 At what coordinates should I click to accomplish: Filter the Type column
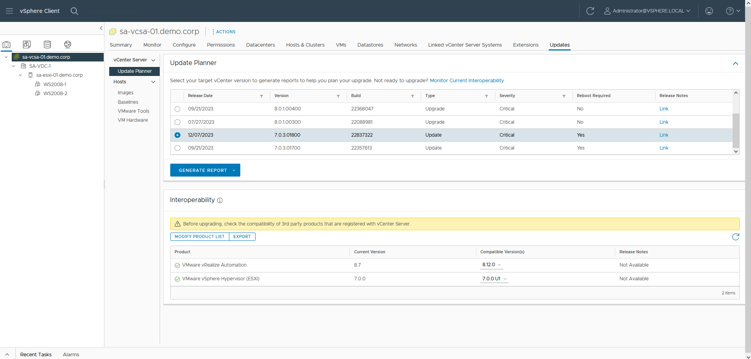pos(486,96)
